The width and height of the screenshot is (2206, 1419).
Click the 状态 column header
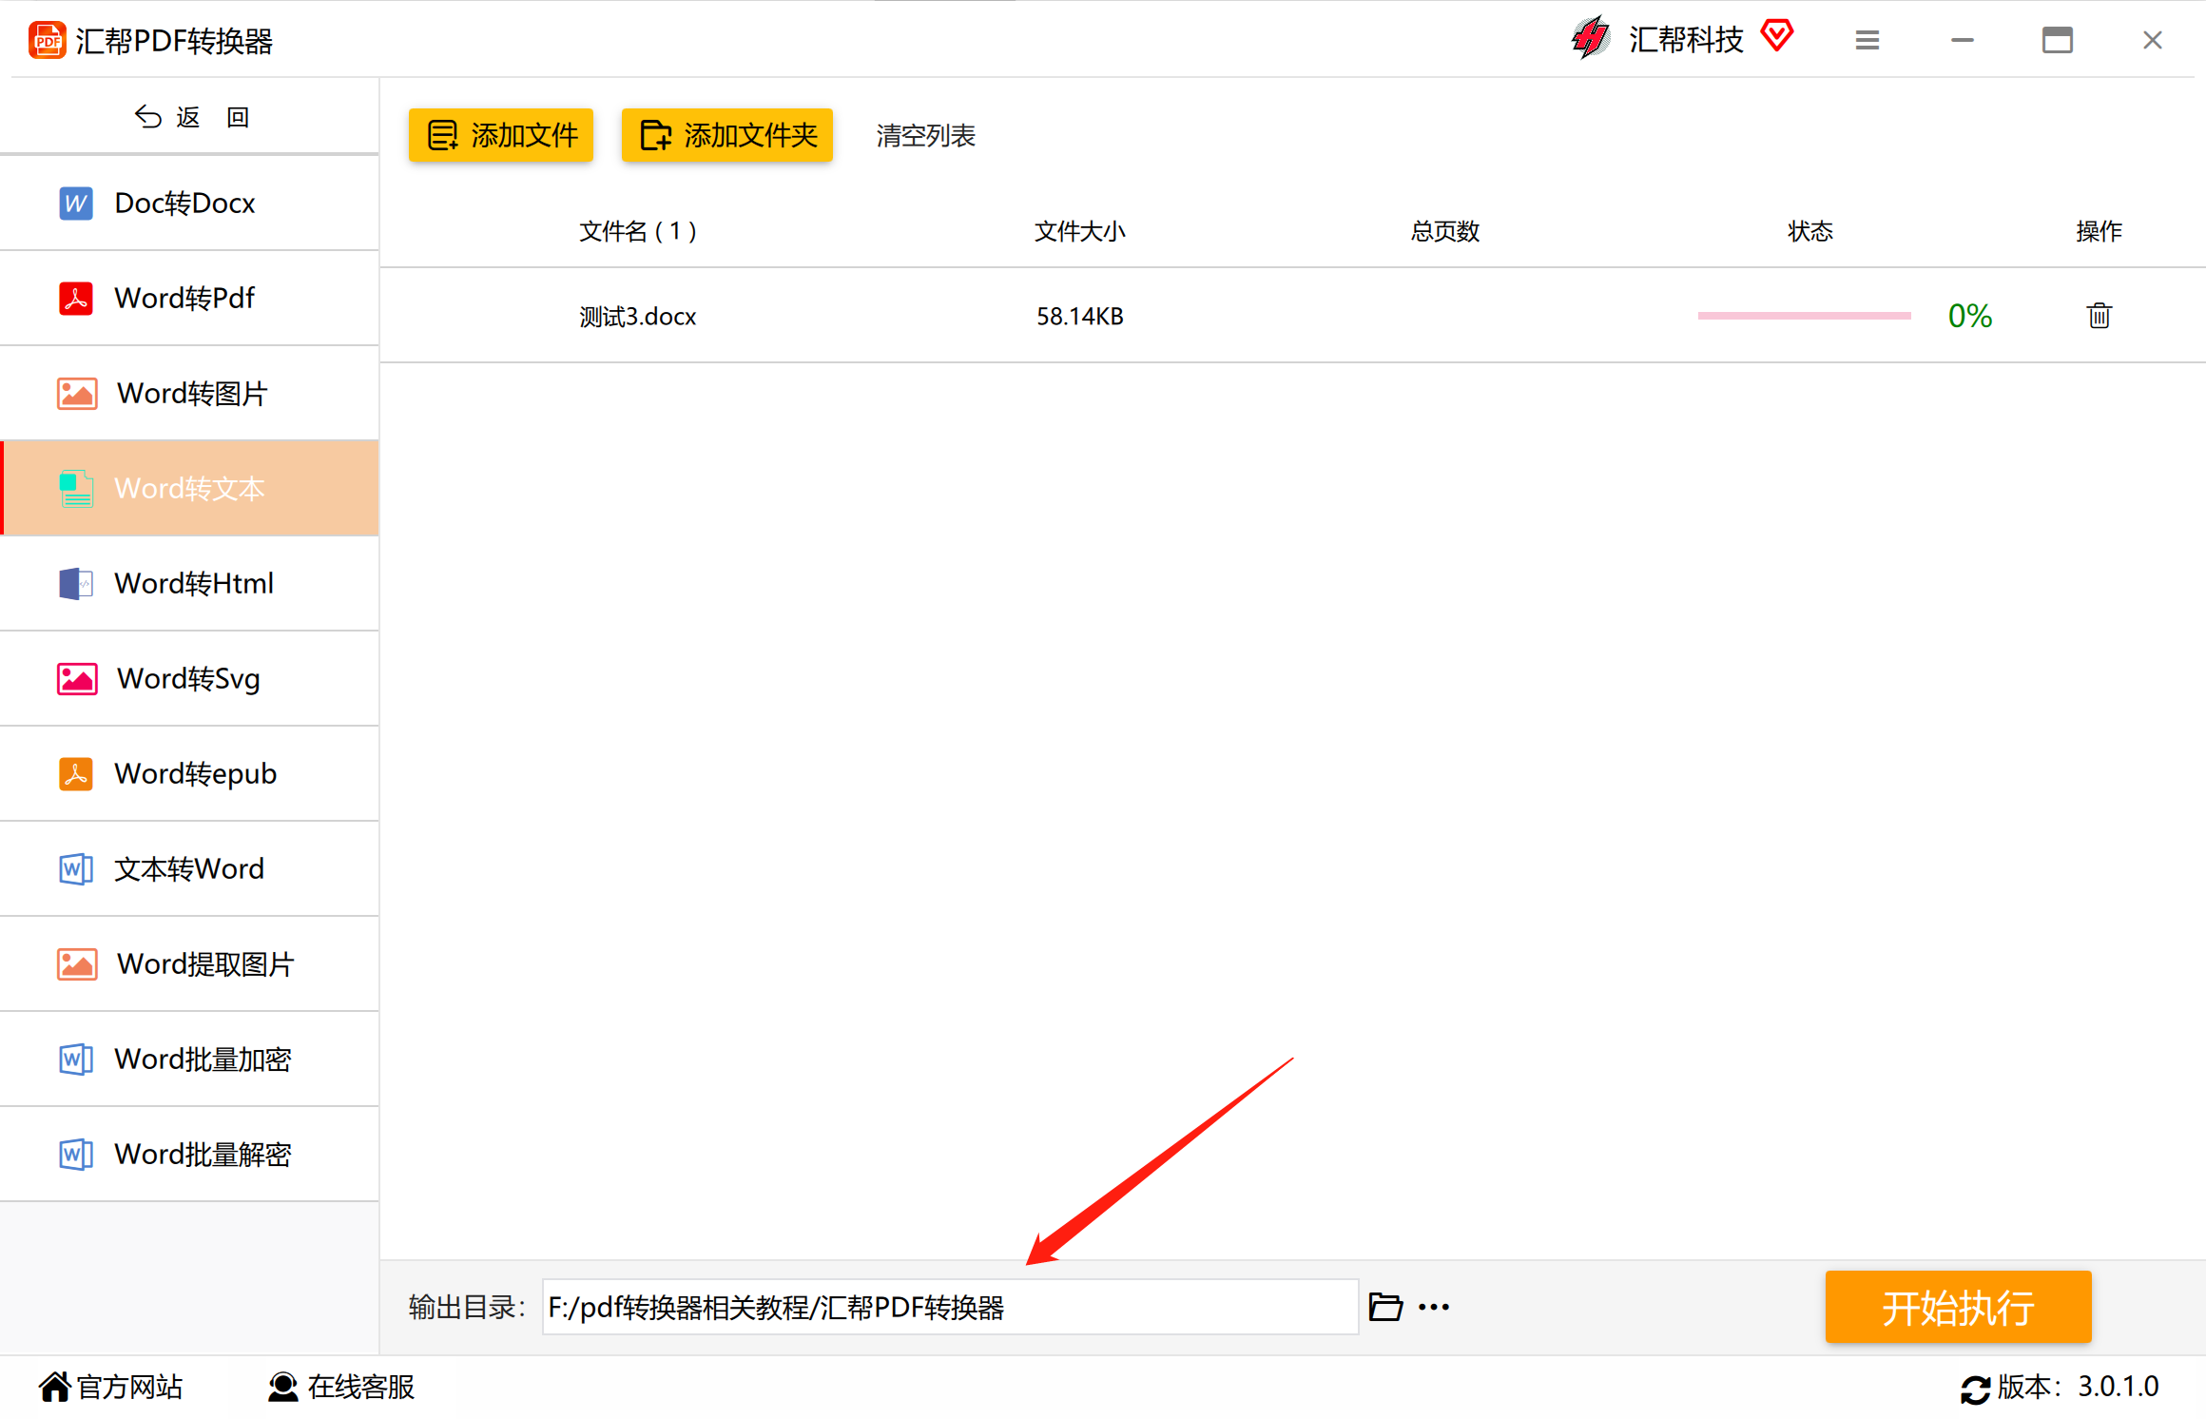click(1810, 231)
